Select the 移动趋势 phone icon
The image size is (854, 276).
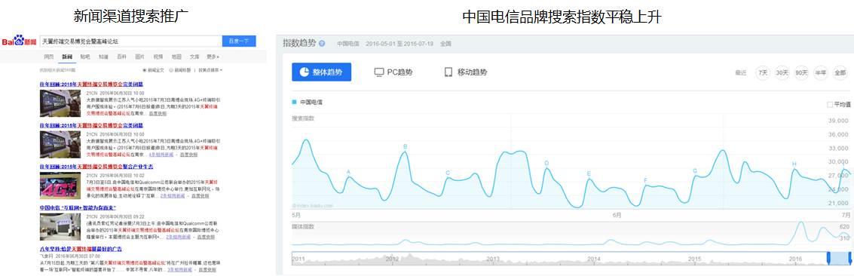[448, 72]
